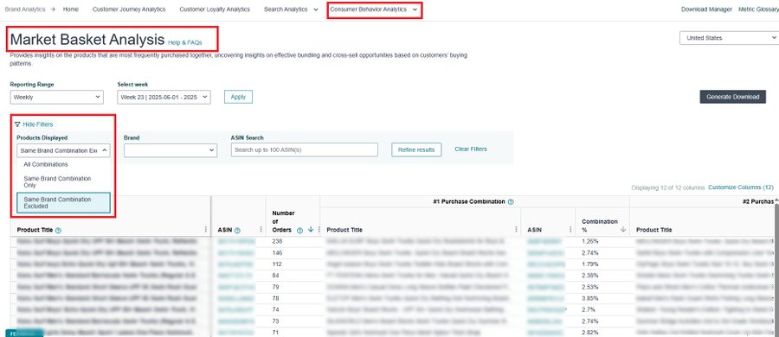Go to Customer Journey Analytics tab
Image resolution: width=779 pixels, height=337 pixels.
pos(129,10)
